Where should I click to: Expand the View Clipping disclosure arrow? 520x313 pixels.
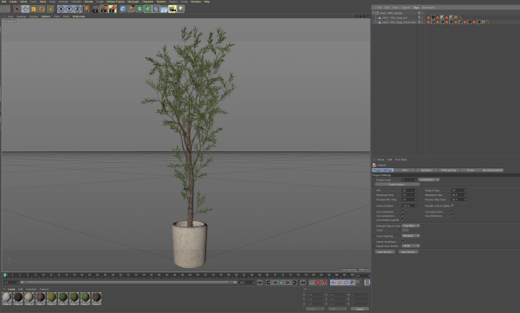pos(374,236)
